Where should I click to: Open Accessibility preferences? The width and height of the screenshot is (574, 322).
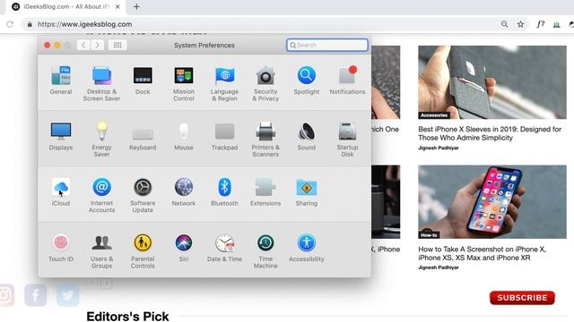point(307,249)
